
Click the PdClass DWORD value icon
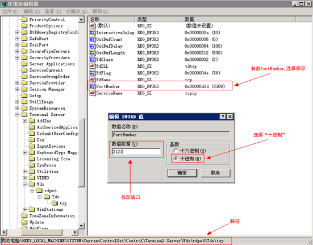[x=92, y=60]
